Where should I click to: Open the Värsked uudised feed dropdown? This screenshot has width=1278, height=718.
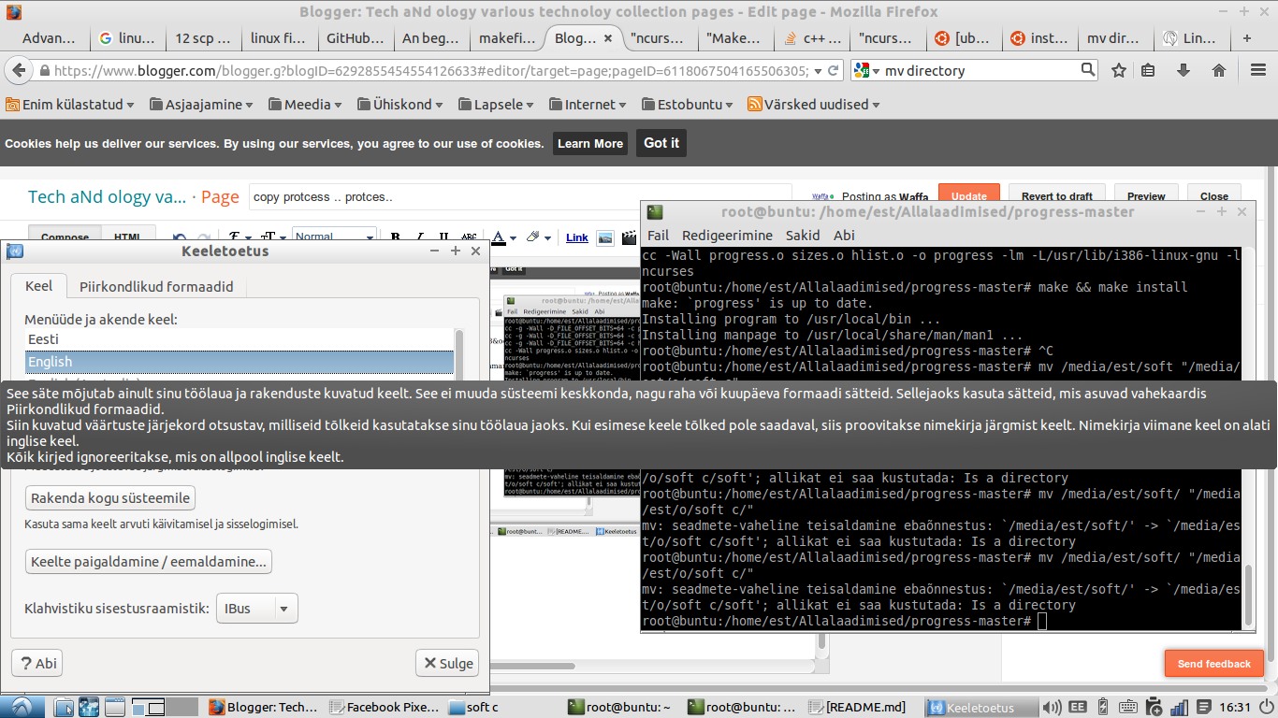(x=815, y=105)
